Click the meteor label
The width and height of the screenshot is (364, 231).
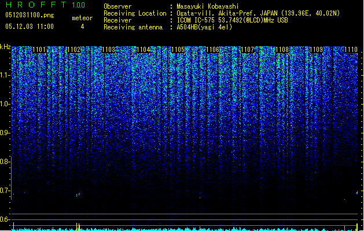[82, 18]
